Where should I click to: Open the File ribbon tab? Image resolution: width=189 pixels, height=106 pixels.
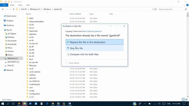click(x=4, y=5)
